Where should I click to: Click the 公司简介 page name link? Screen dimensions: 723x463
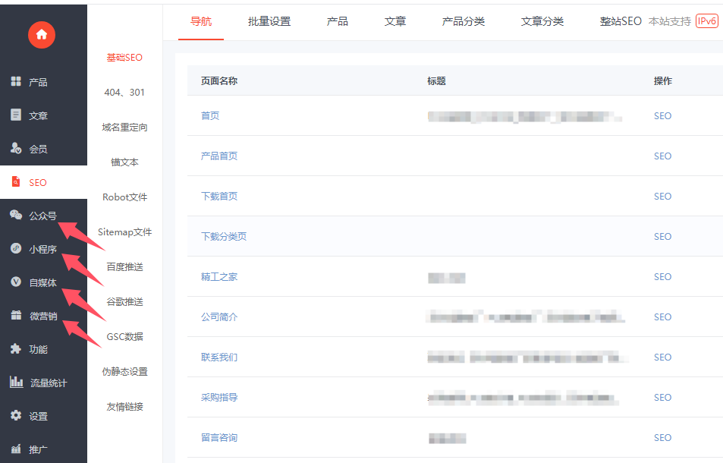[x=219, y=317]
